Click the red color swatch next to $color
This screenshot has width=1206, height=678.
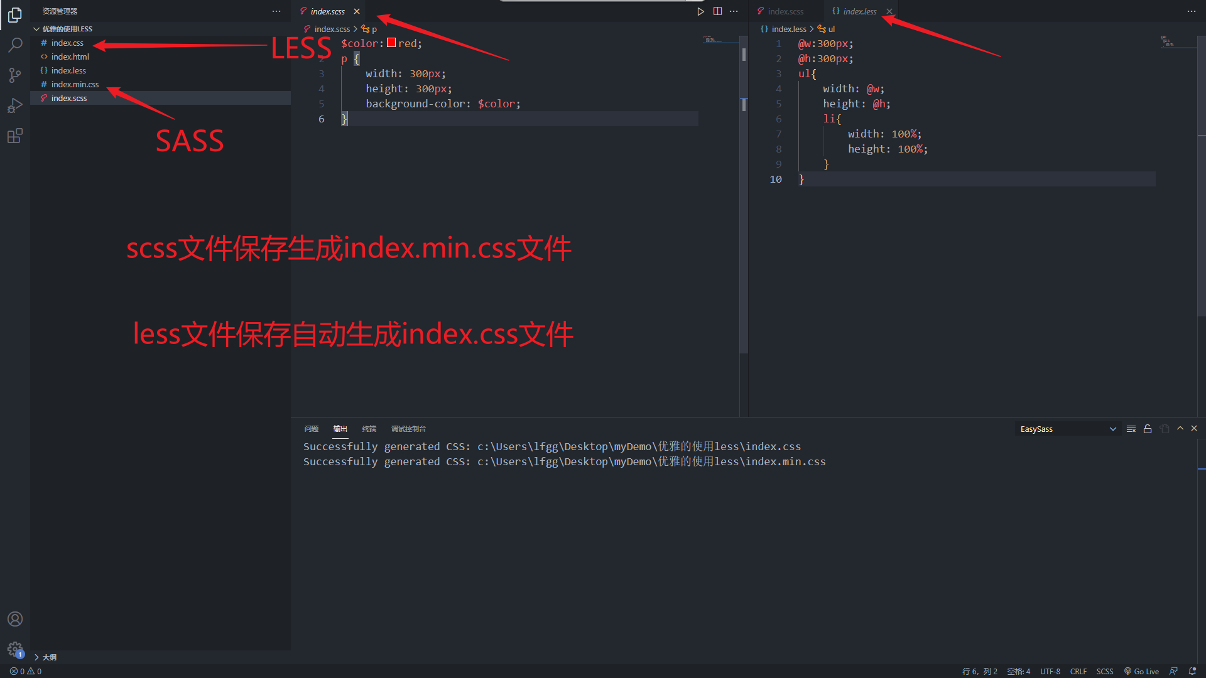391,43
